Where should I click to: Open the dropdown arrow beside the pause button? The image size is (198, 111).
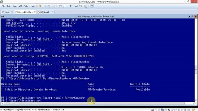coord(43,6)
